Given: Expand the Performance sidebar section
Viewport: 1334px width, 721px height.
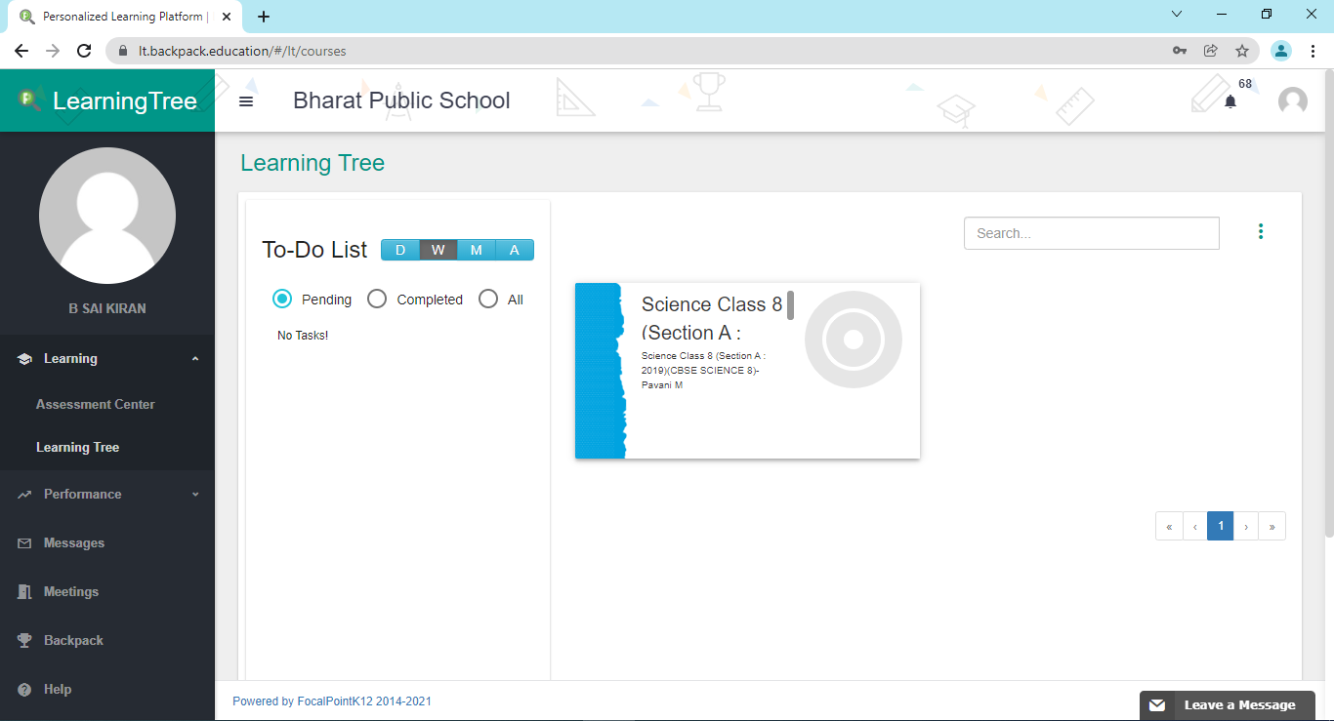Looking at the screenshot, I should coord(195,495).
